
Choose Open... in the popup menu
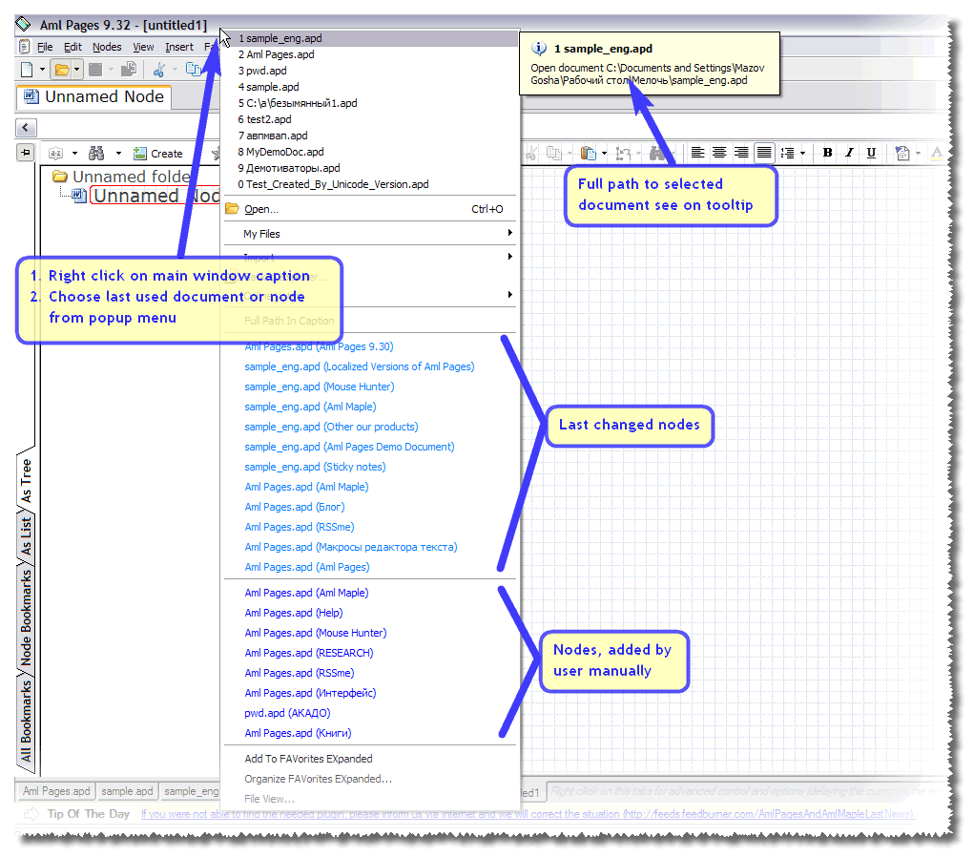(370, 209)
